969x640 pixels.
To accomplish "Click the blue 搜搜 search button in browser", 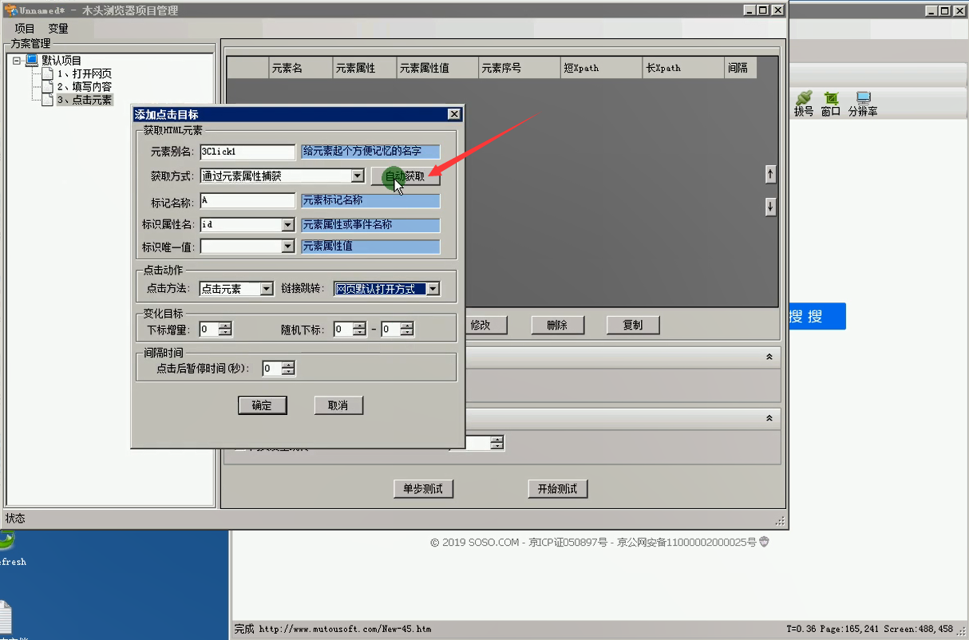I will tap(817, 316).
